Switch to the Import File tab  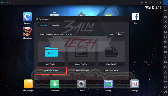[x=43, y=25]
